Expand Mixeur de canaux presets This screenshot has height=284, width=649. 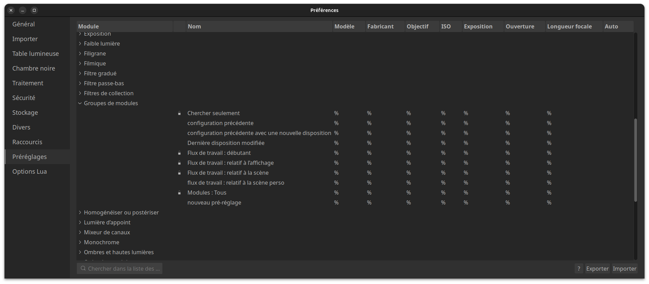click(80, 232)
